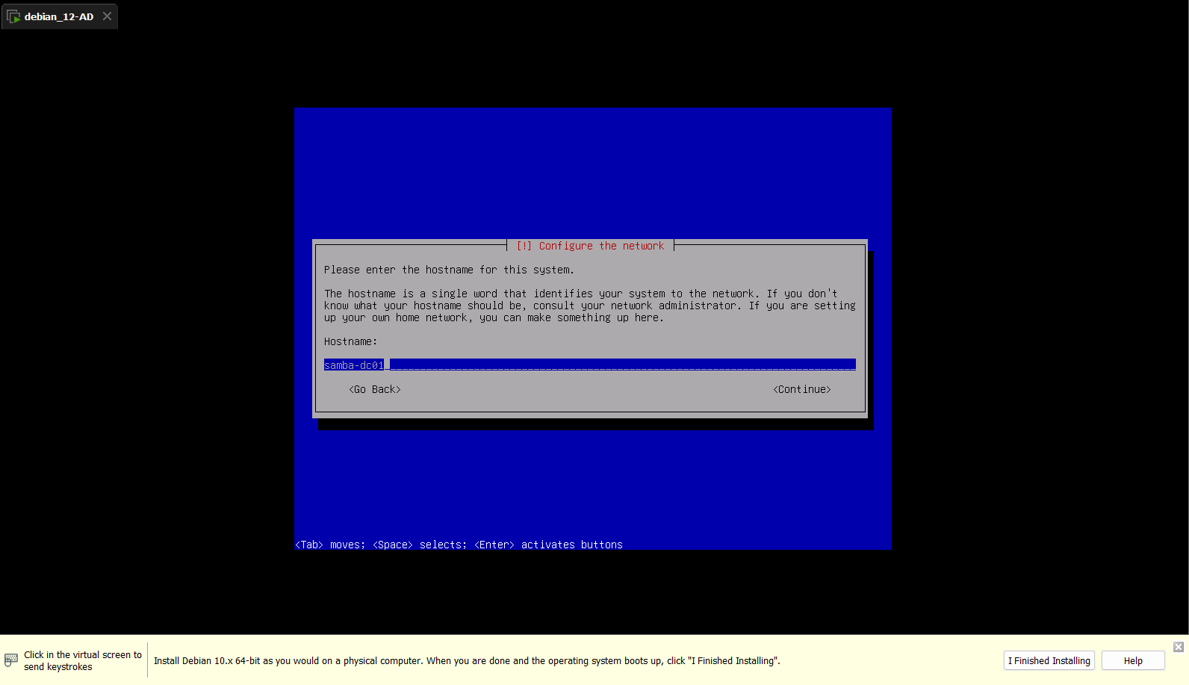Activate the <Continue> button

tap(802, 389)
